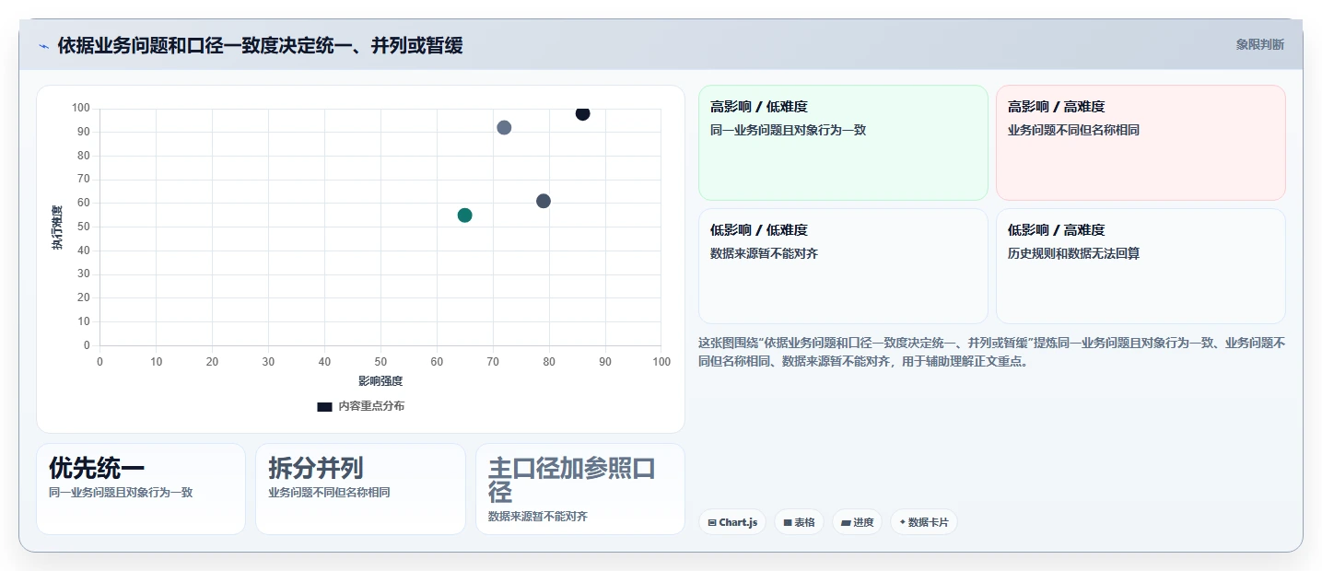The width and height of the screenshot is (1322, 571).
Task: Click subtitle under 优先统一 card
Action: (x=121, y=493)
